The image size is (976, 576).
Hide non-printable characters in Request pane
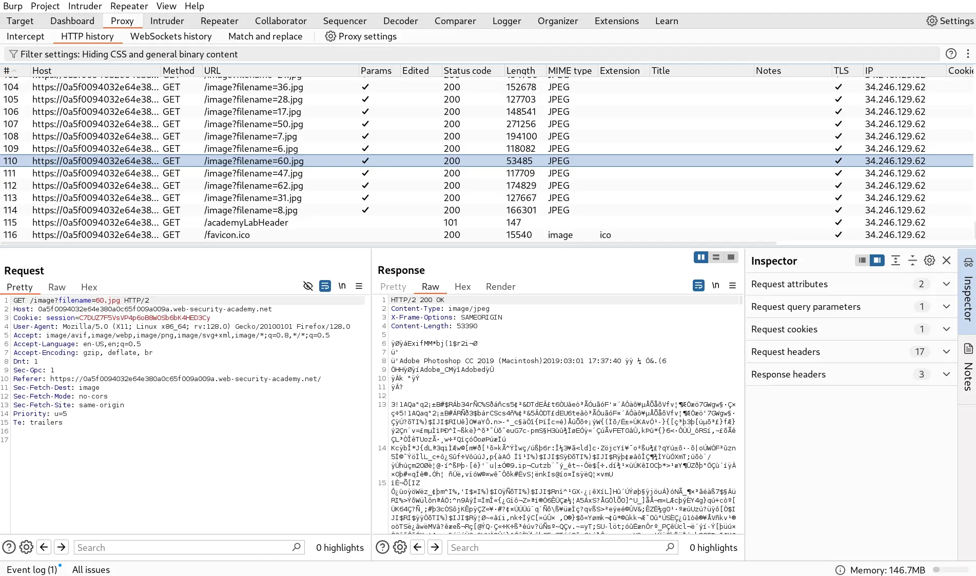[308, 286]
